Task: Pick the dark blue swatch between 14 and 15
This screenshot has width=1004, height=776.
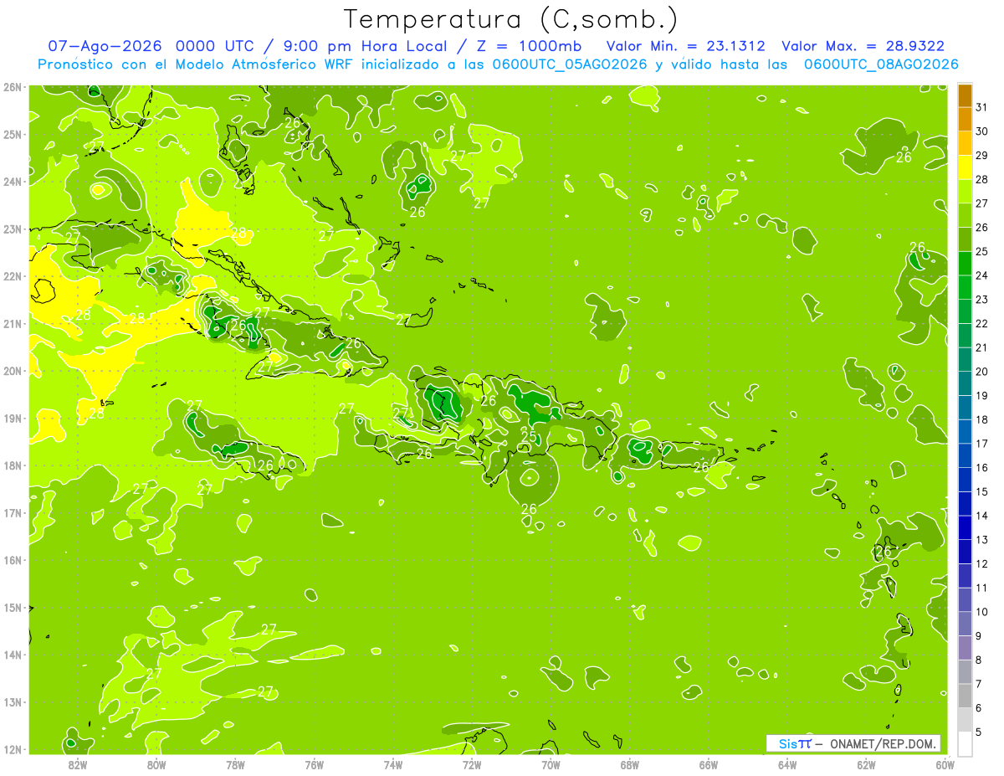Action: click(965, 504)
